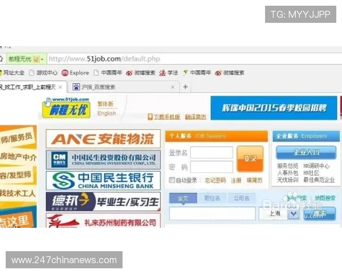Open the 中国青年 bookmark with green icon
Screen dimensions: 342x274
tap(197, 72)
